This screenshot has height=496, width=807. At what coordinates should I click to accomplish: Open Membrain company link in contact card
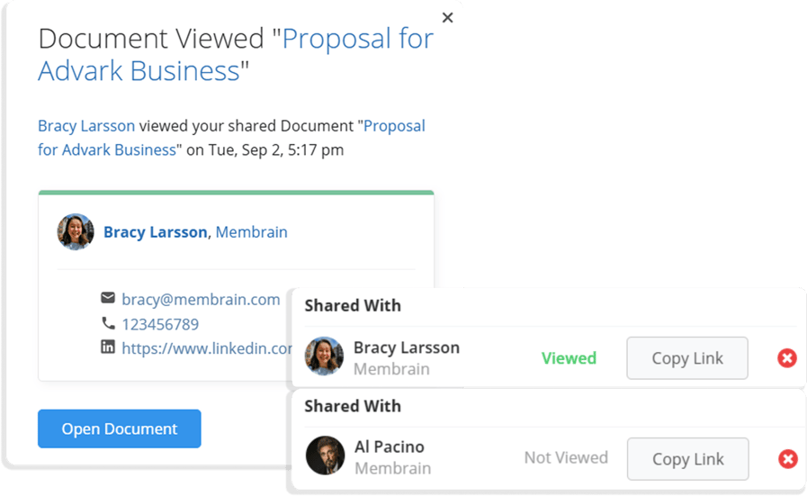pyautogui.click(x=251, y=232)
